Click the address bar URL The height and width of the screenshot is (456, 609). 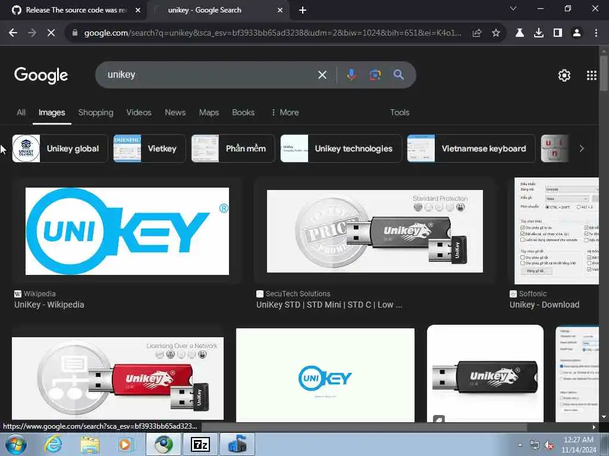point(272,33)
